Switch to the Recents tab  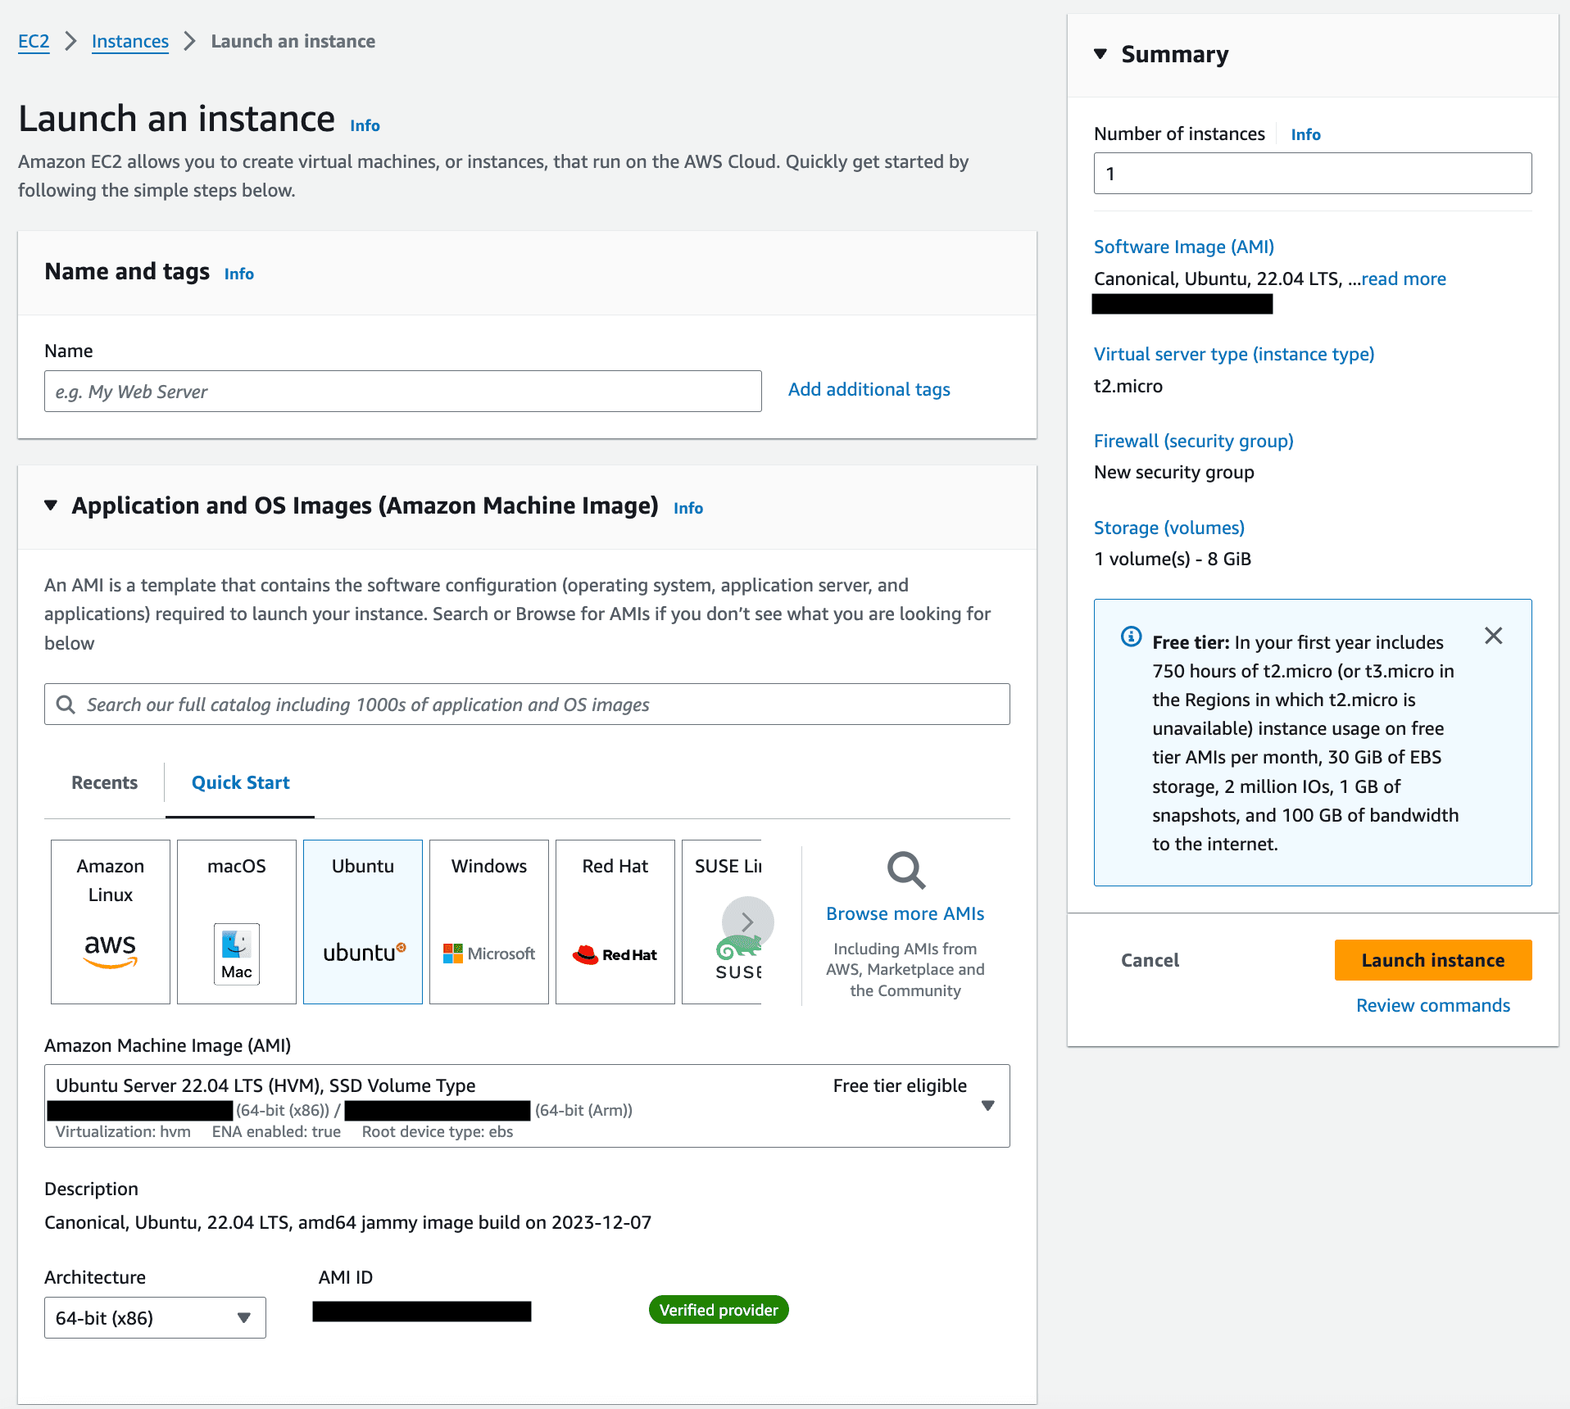(104, 782)
